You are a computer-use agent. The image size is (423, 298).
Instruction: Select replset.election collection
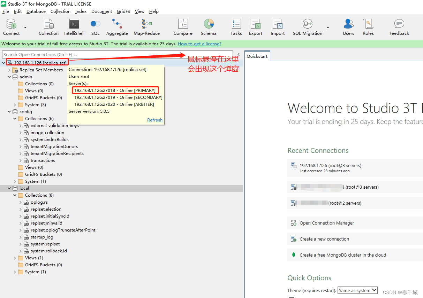coord(46,209)
